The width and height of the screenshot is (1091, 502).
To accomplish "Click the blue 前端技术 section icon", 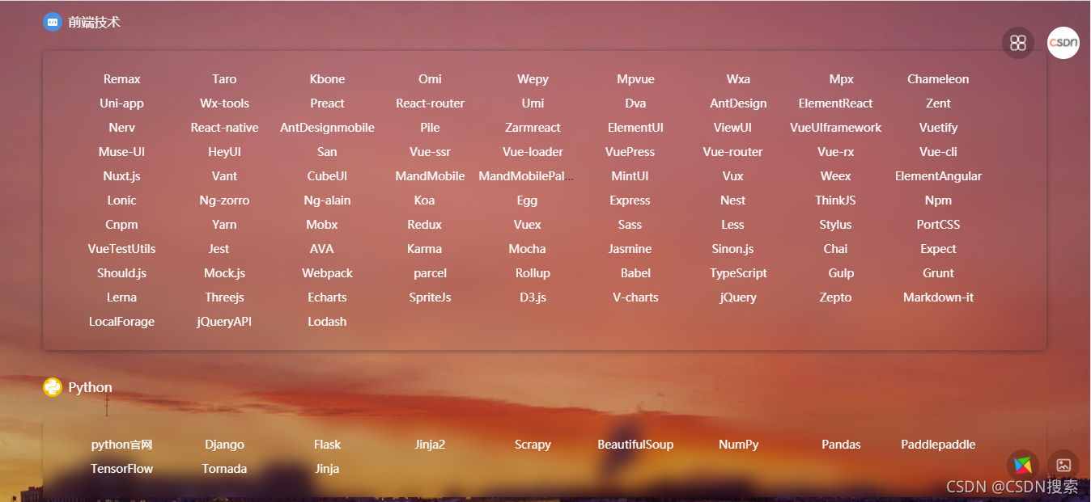I will tap(53, 22).
